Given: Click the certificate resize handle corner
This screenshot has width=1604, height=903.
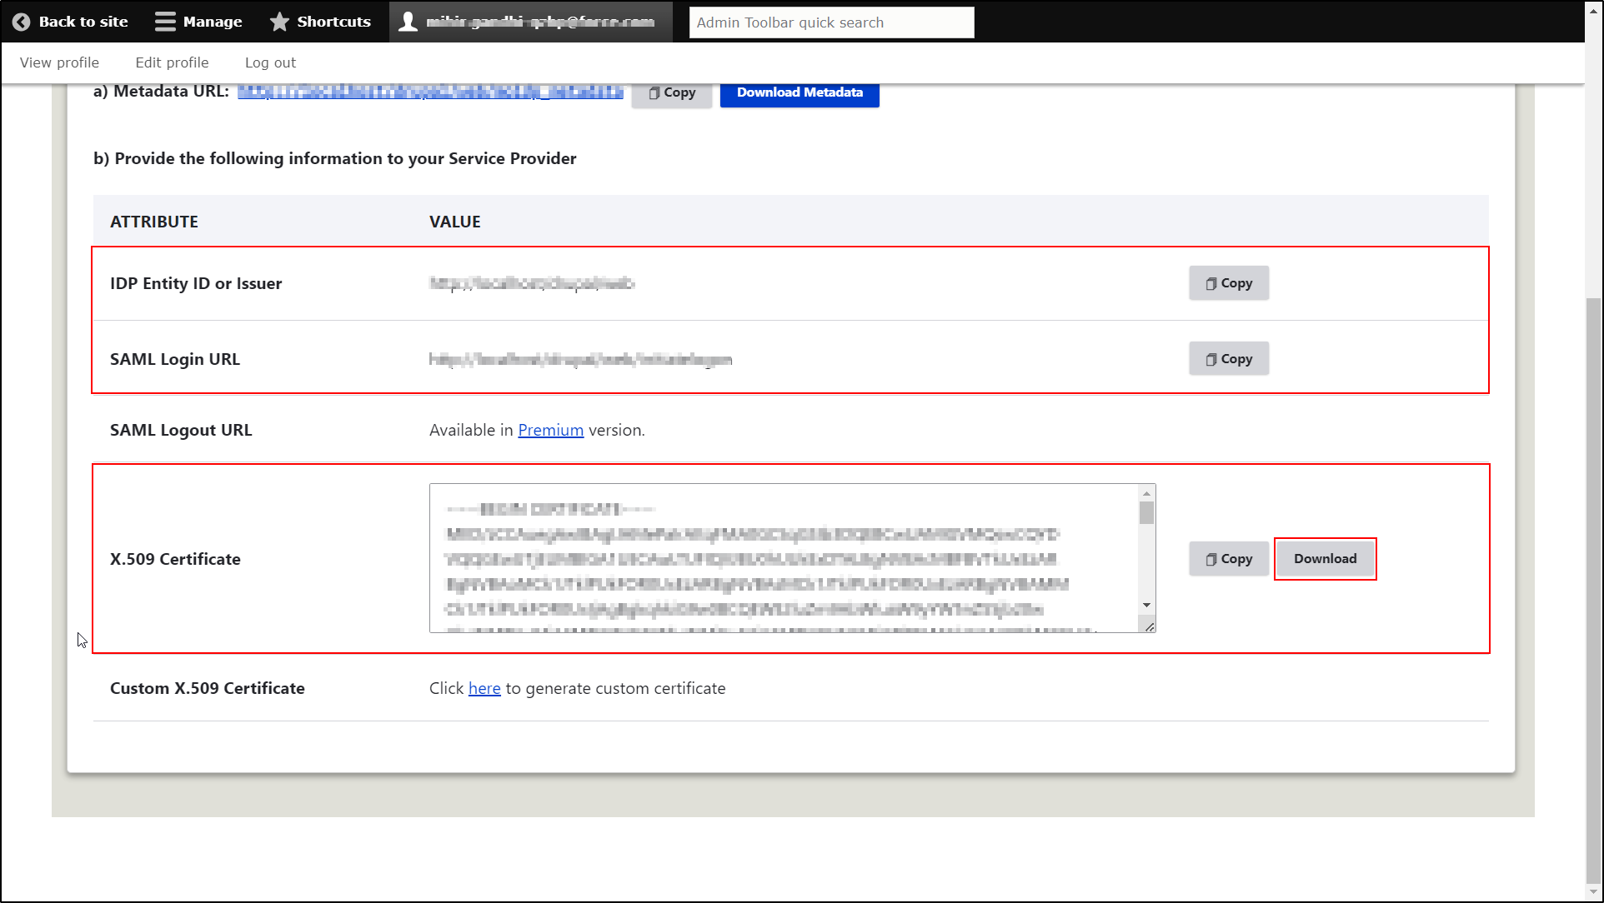Looking at the screenshot, I should coord(1150,626).
